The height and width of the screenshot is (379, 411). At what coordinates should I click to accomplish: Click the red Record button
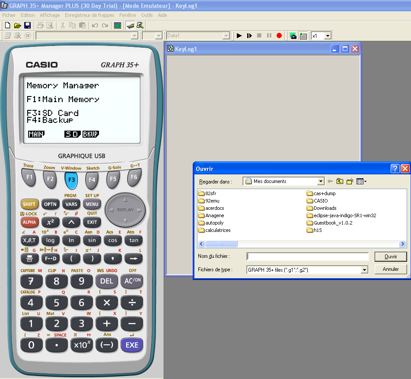(279, 36)
